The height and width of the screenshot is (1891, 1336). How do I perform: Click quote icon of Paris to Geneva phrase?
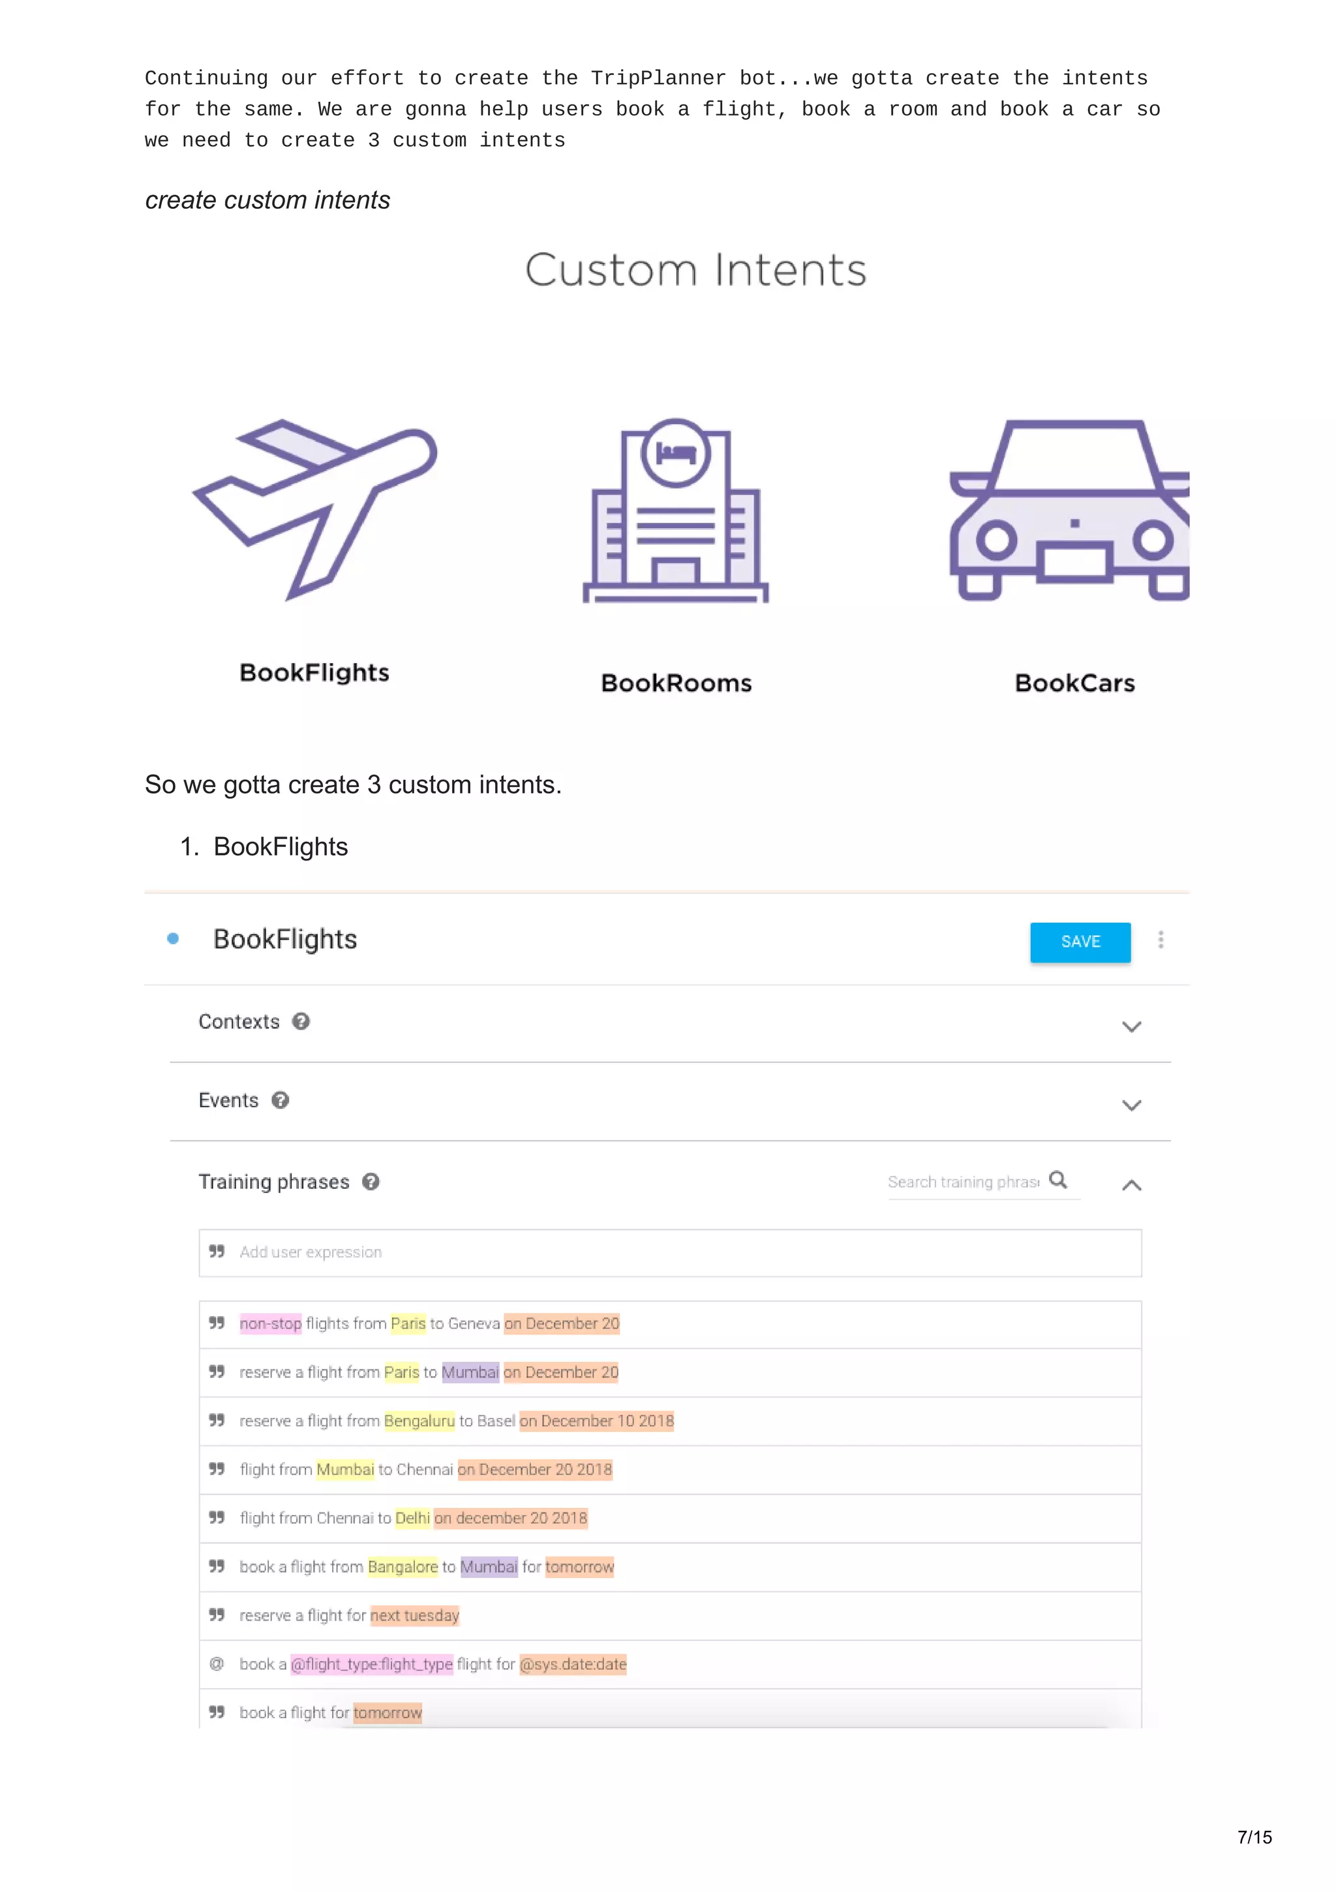point(217,1323)
